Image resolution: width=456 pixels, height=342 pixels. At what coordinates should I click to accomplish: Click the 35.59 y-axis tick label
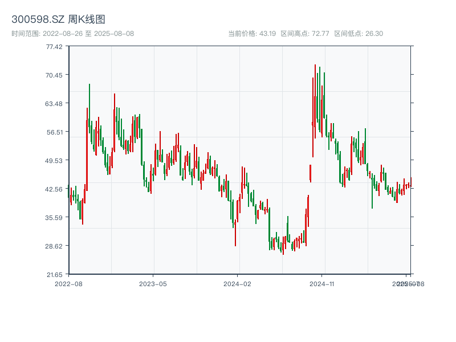pos(55,217)
